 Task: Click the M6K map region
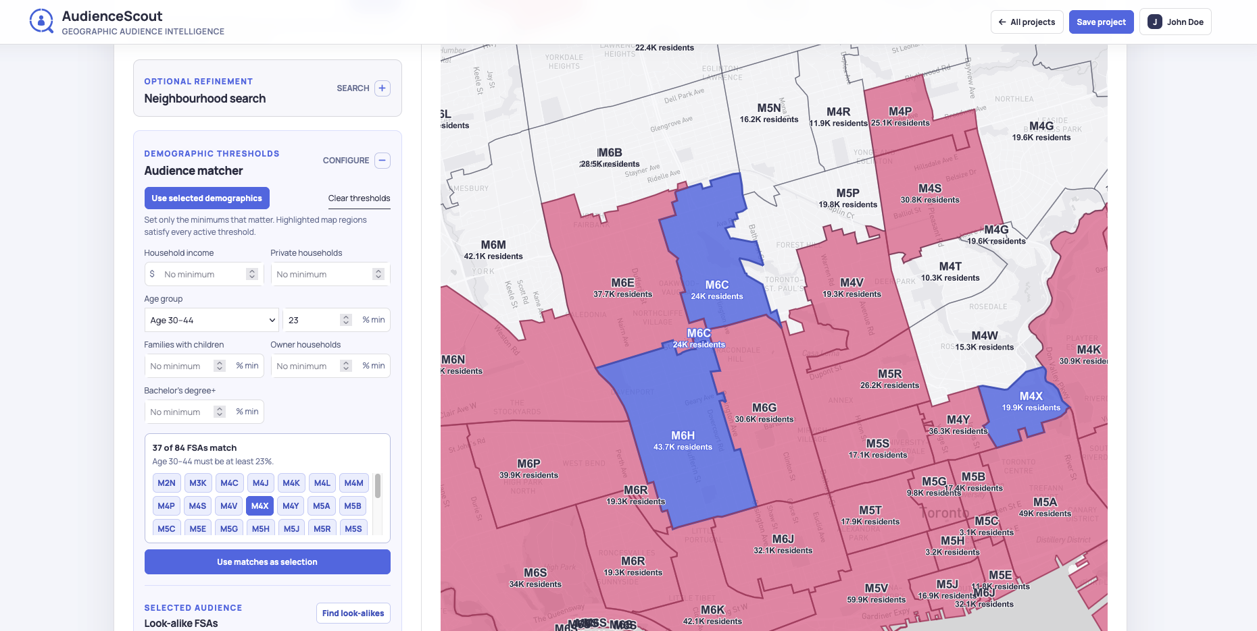[712, 615]
